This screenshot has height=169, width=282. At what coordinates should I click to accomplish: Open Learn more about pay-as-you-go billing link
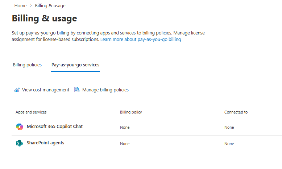(x=141, y=39)
